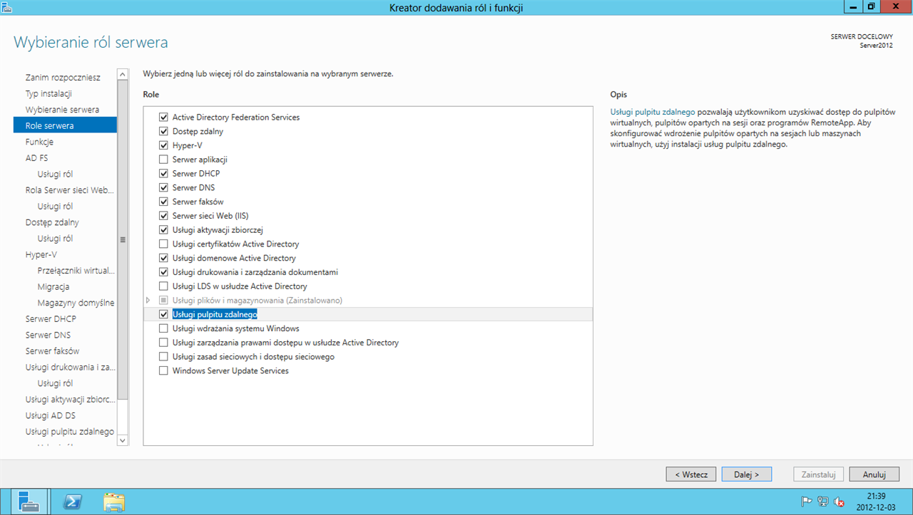
Task: Click the Dalej next button
Action: click(x=745, y=474)
